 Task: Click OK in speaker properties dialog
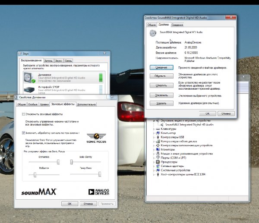[69, 204]
